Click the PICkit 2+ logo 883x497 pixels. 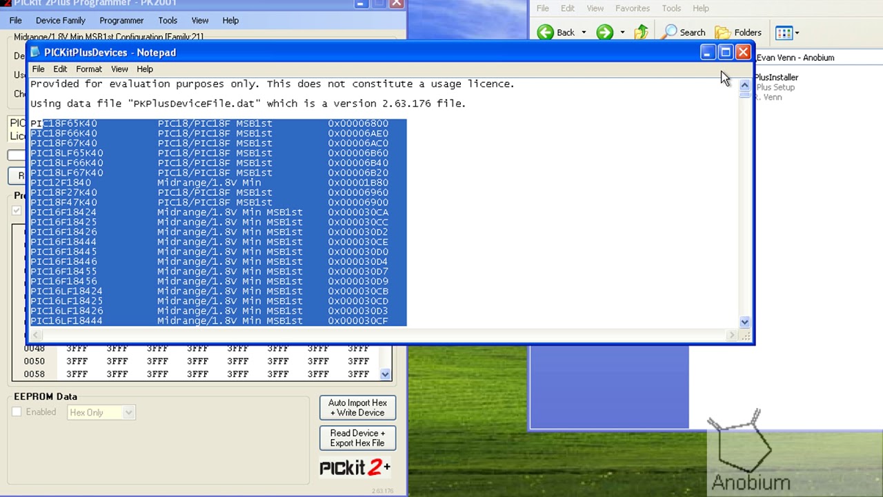[355, 467]
